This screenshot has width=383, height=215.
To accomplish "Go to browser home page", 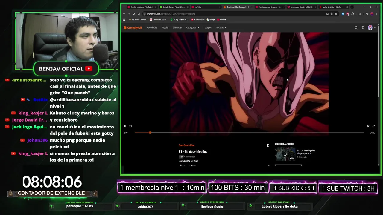I will (139, 14).
